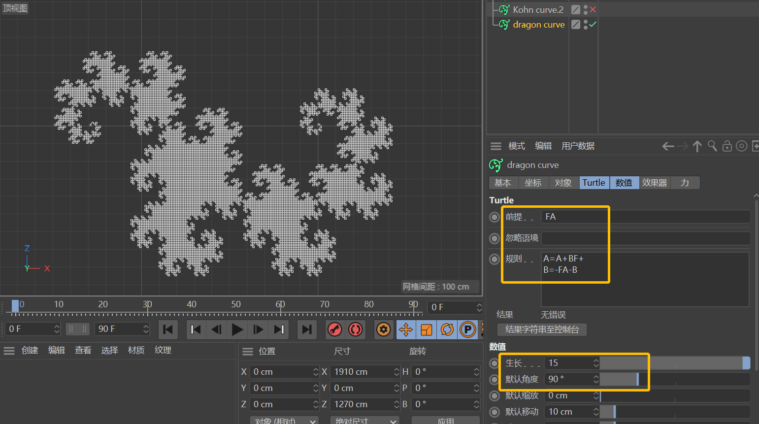
Task: Click the target circle icon in attribute manager
Action: (x=742, y=146)
